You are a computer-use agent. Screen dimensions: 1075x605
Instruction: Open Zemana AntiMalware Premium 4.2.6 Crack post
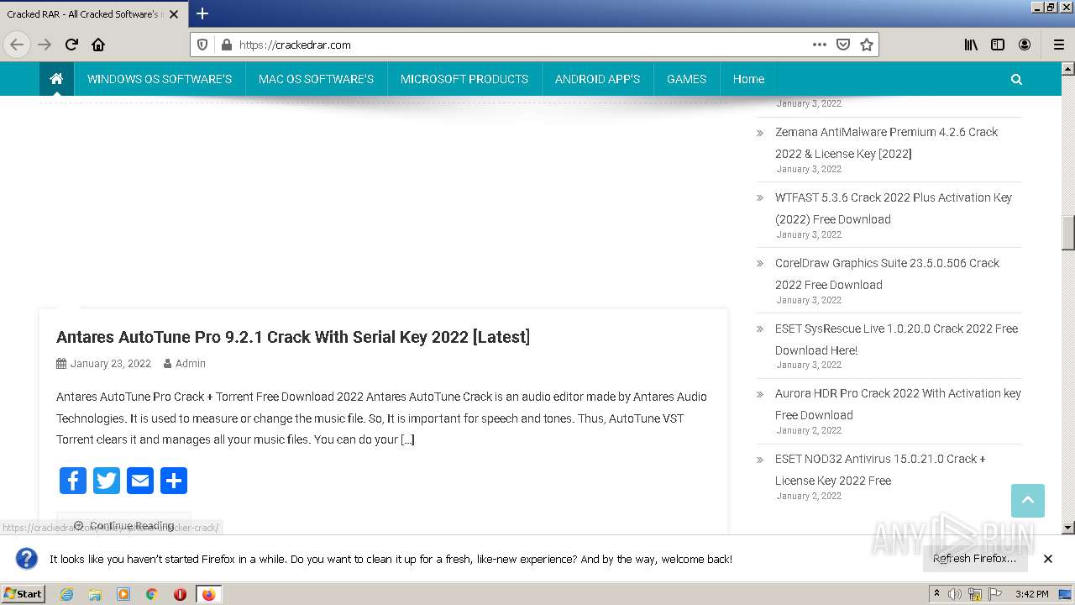point(886,143)
